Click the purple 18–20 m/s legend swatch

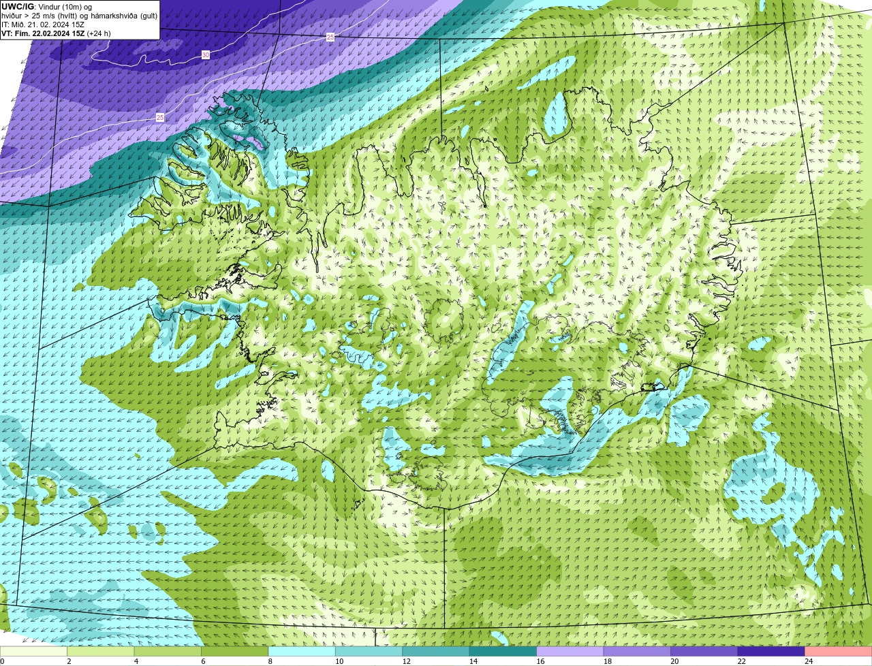point(637,651)
